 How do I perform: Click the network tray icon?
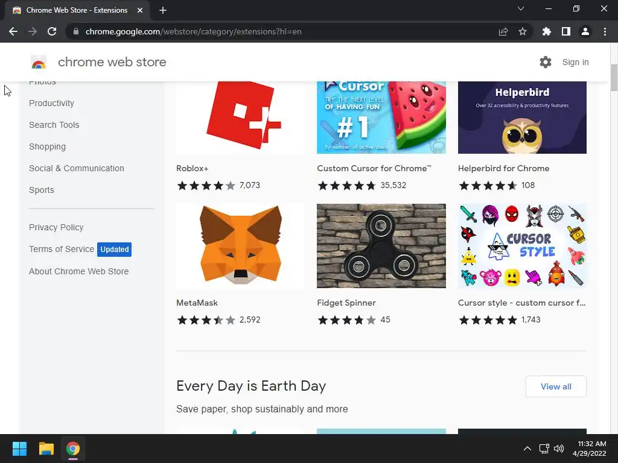544,449
